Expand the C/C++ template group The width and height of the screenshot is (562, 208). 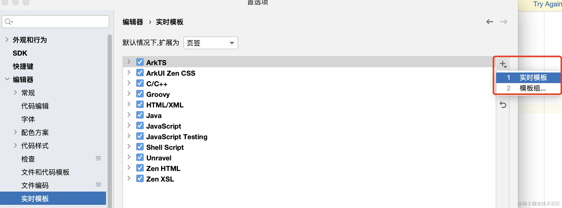pyautogui.click(x=129, y=83)
